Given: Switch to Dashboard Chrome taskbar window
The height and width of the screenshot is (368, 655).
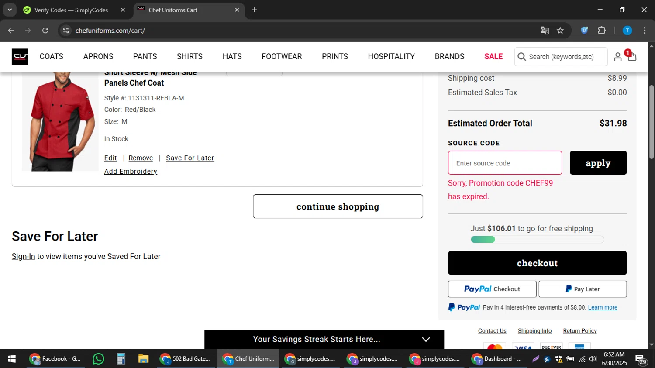Looking at the screenshot, I should (497, 359).
